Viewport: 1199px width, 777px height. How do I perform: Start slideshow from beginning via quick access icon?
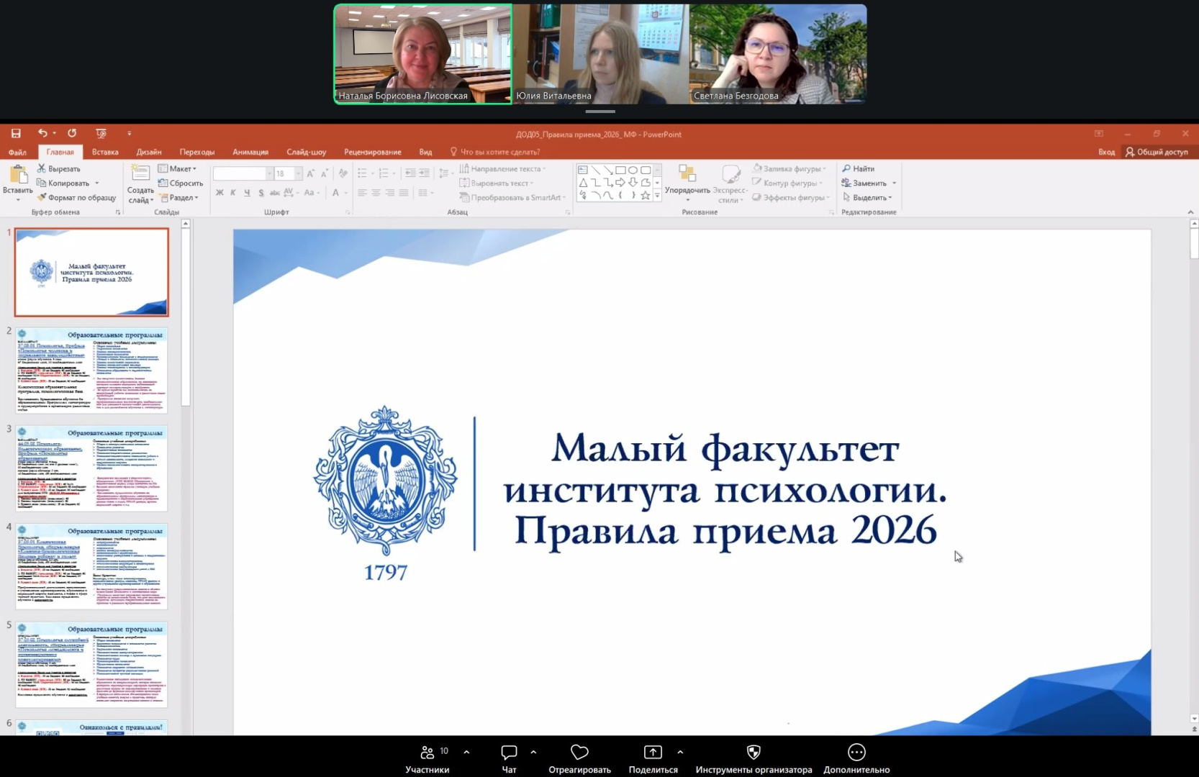[x=101, y=133]
